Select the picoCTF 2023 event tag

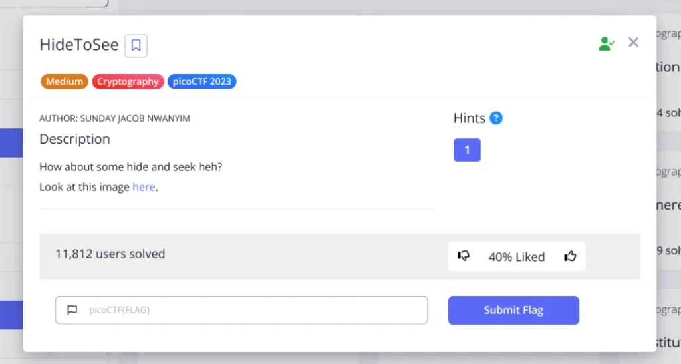pos(202,81)
